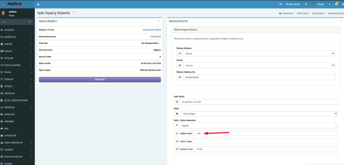This screenshot has height=165, width=344.
Task: Open the Gelir / Gider Kalemleri selector
Action: pos(256,125)
